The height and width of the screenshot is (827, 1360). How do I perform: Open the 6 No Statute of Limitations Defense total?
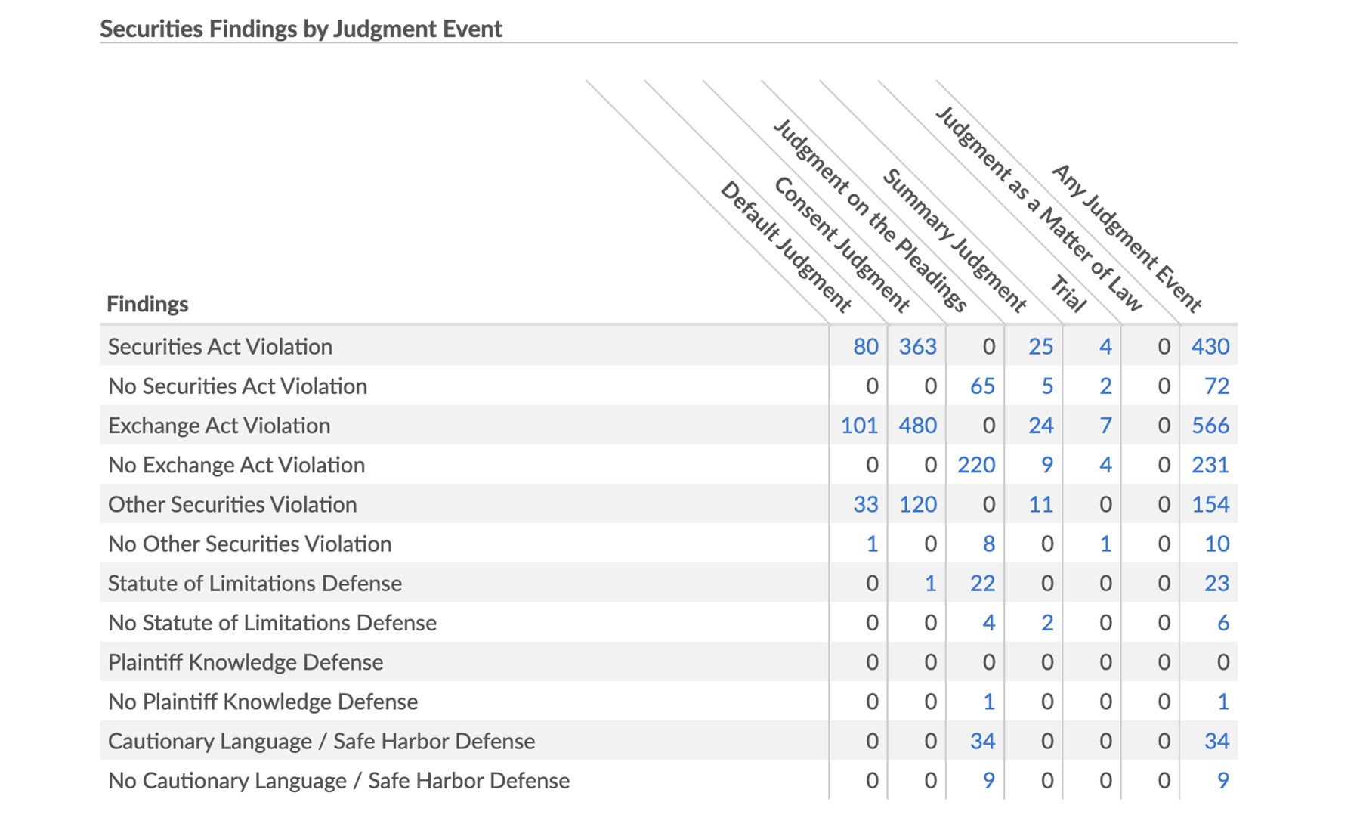pos(1222,622)
